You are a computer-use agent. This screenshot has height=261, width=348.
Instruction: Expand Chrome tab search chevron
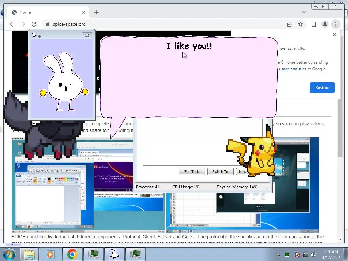pos(304,12)
